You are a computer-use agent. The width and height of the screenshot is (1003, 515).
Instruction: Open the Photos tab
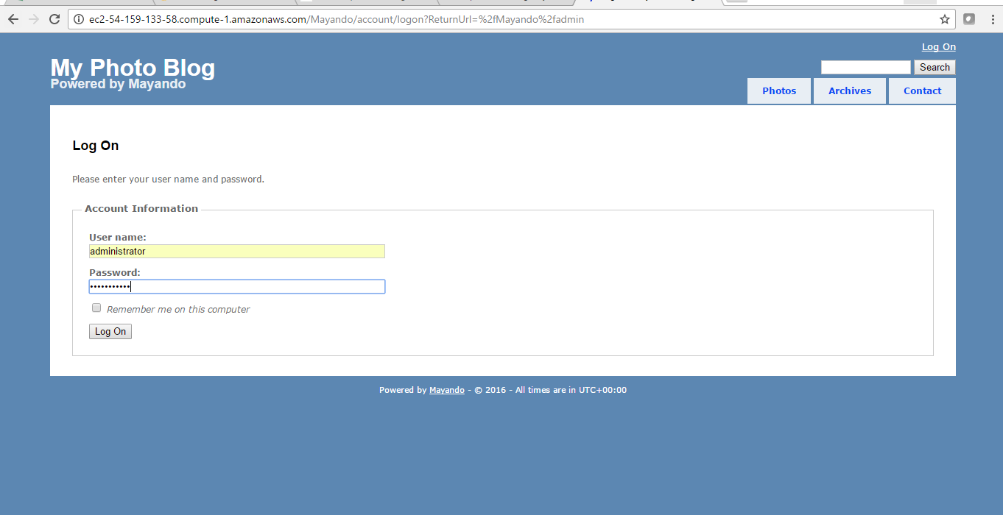point(778,91)
